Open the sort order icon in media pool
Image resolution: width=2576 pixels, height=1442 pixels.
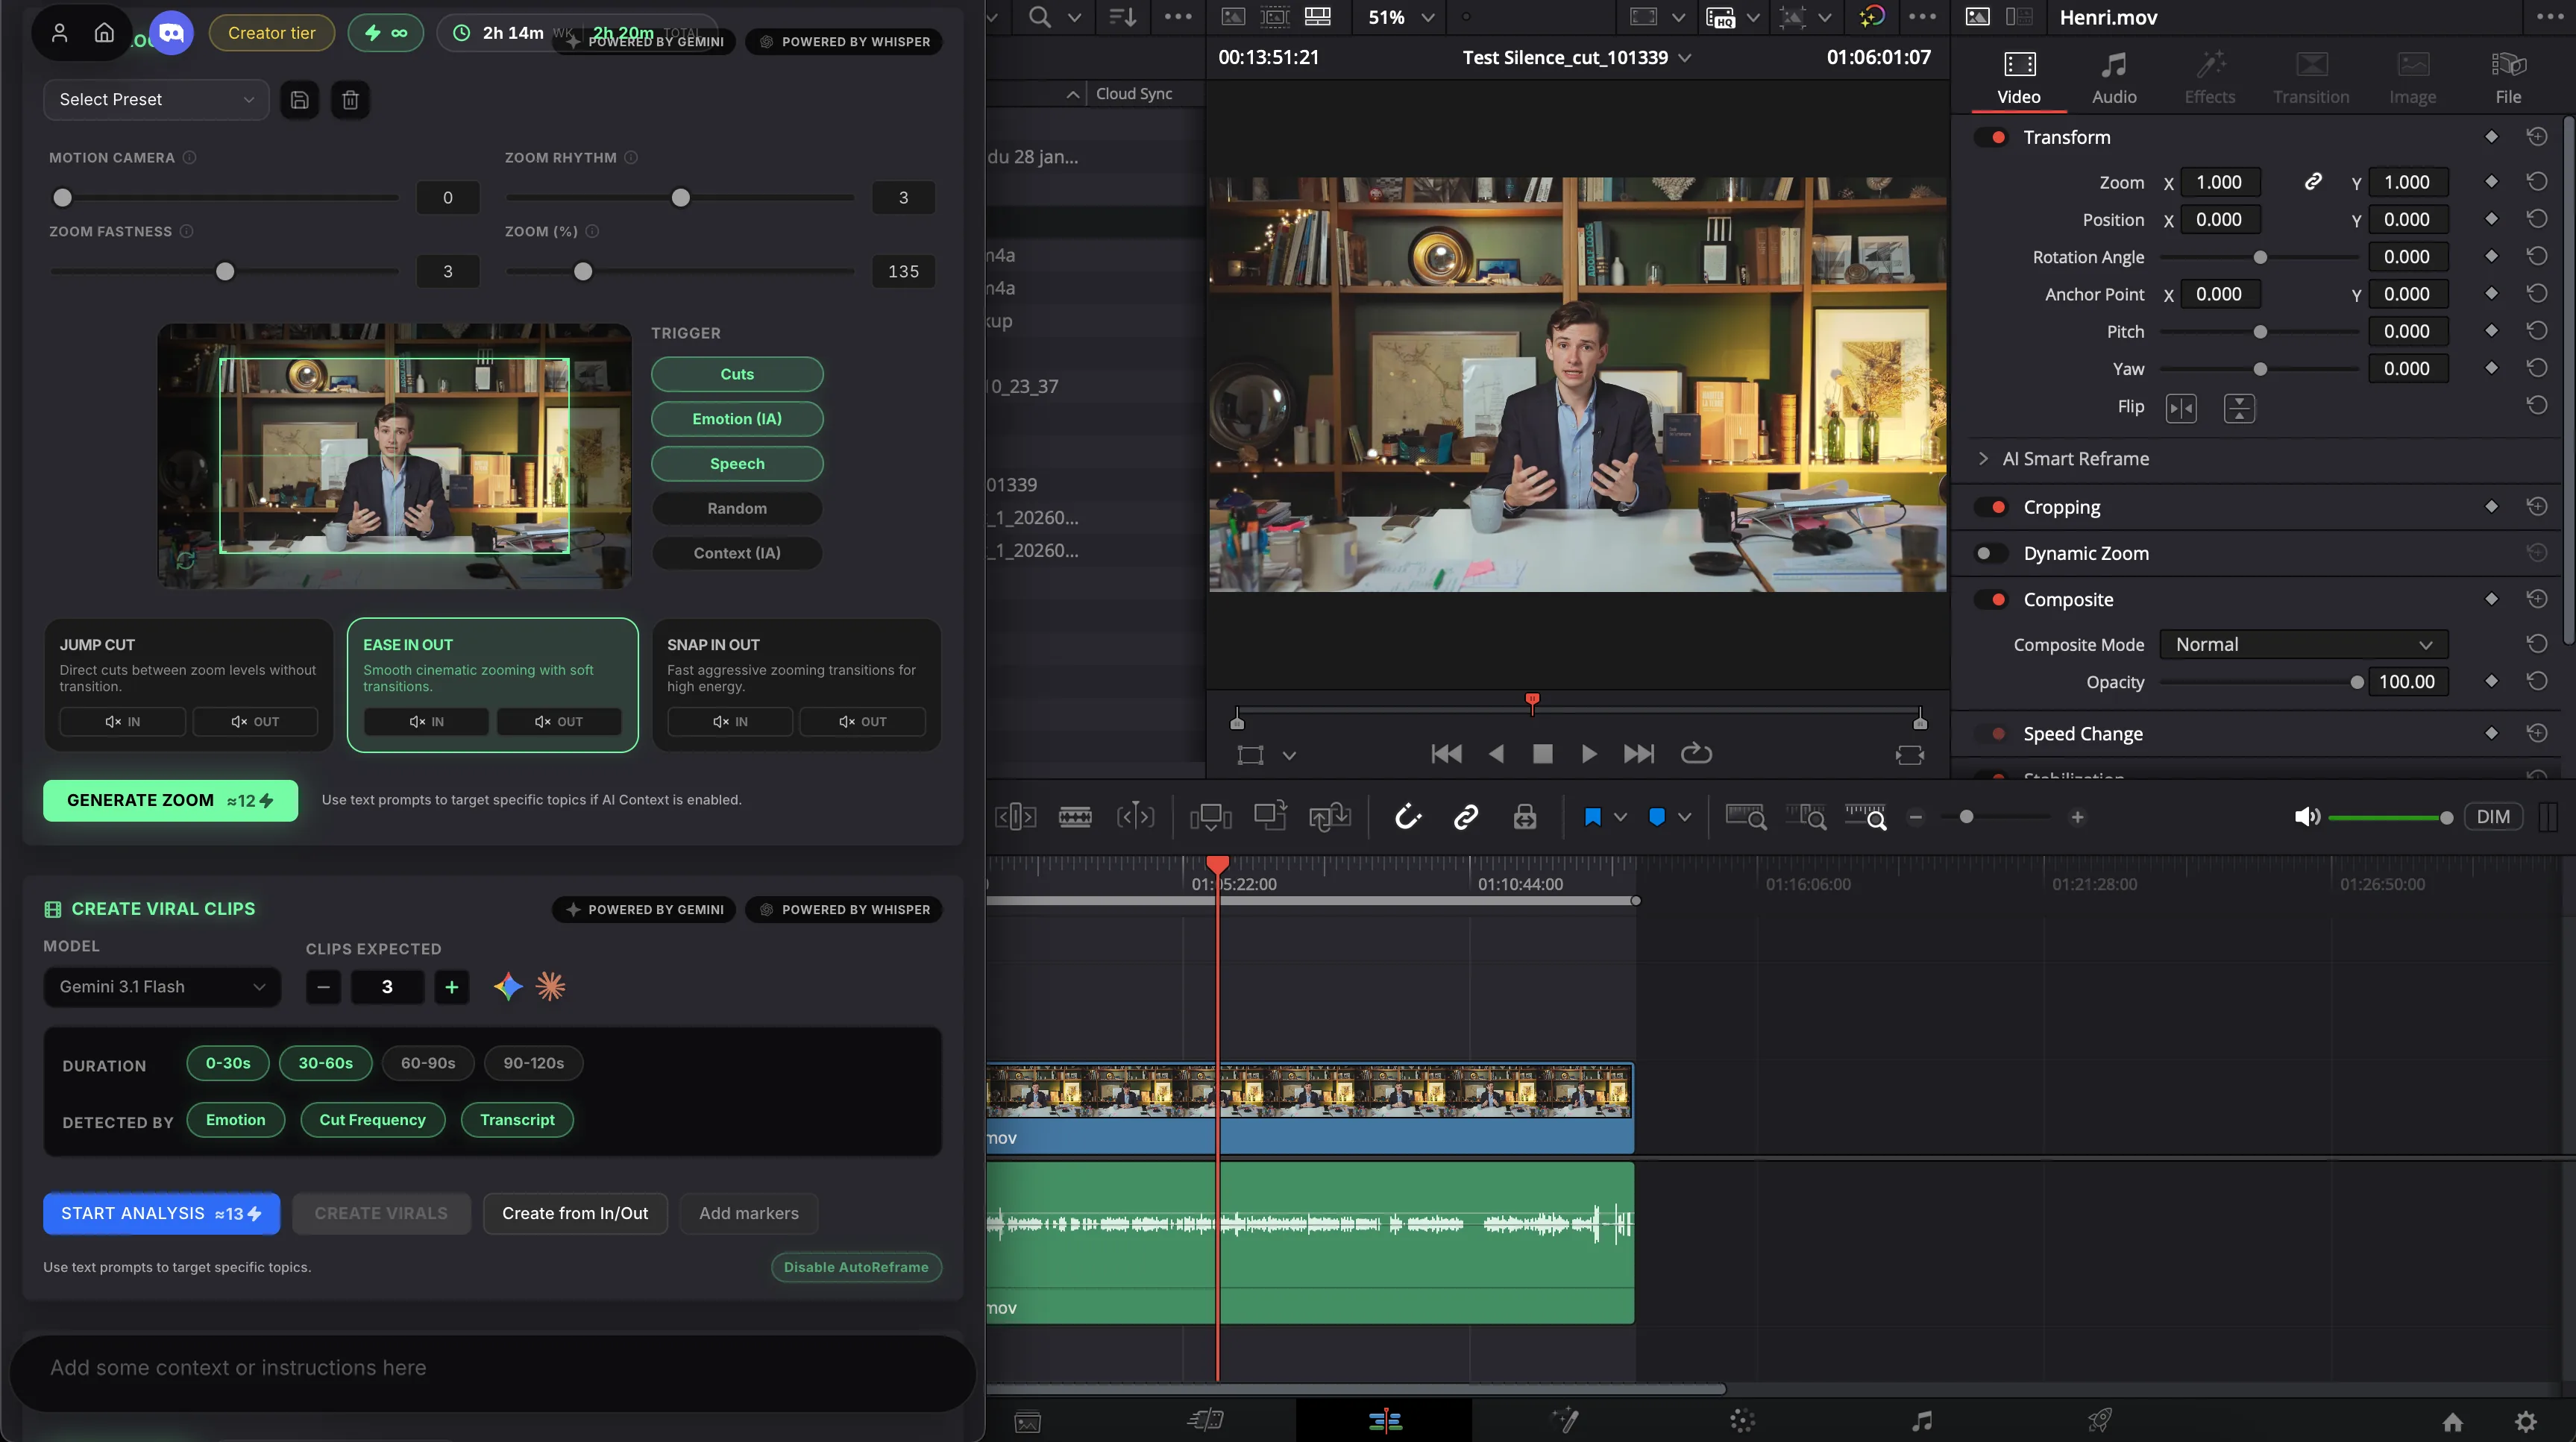click(x=1123, y=17)
